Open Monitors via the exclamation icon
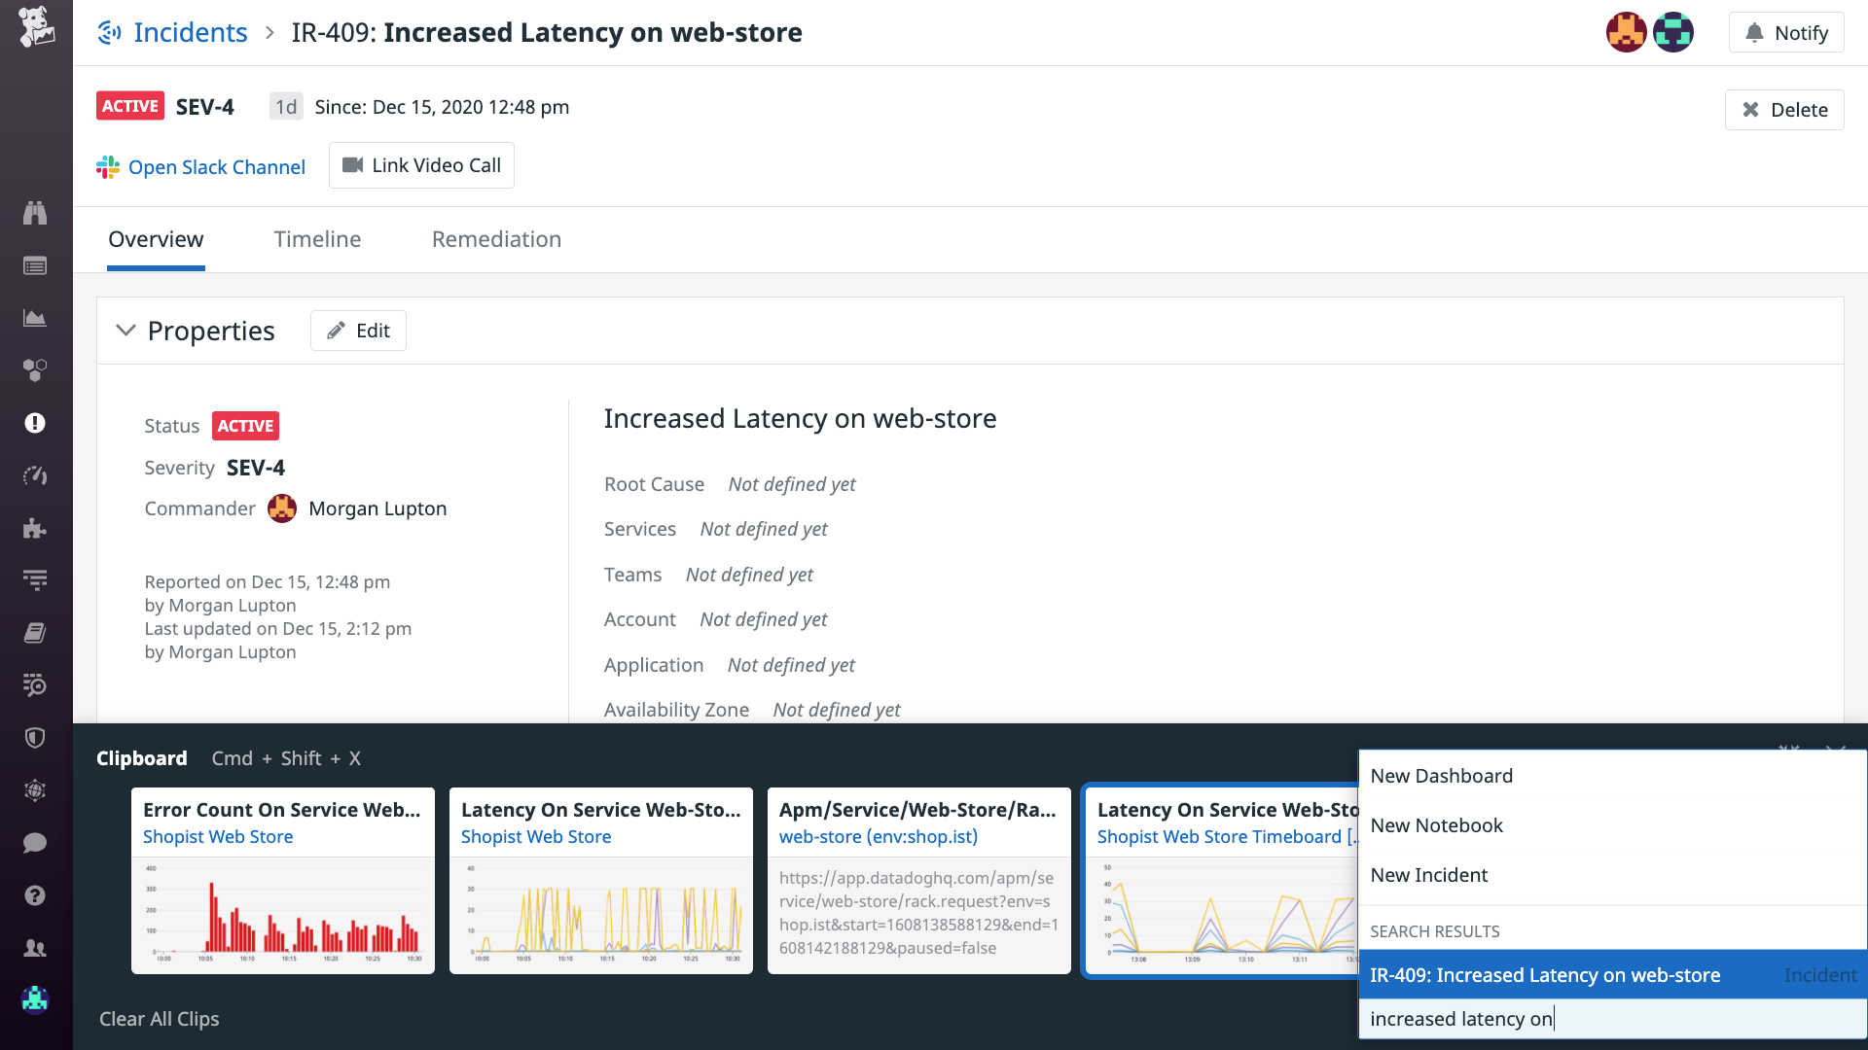Image resolution: width=1868 pixels, height=1050 pixels. pos(35,423)
